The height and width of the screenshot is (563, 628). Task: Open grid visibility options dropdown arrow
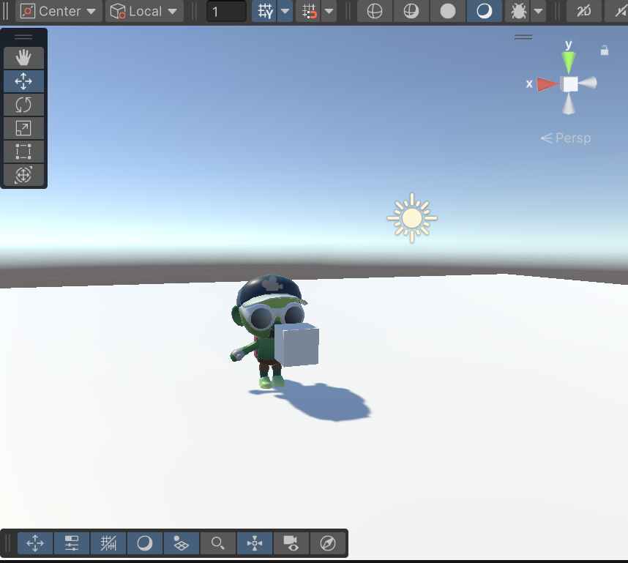coord(285,11)
